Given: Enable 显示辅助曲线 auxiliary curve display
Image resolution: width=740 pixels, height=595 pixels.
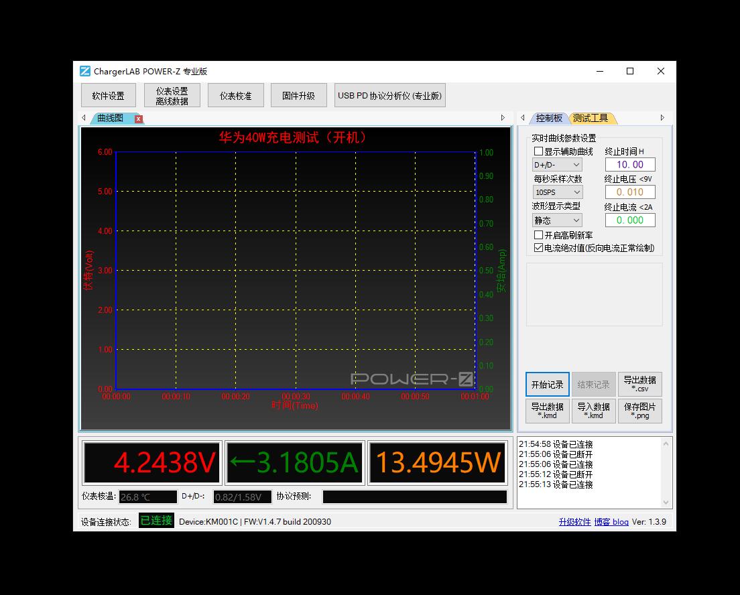Looking at the screenshot, I should click(538, 151).
